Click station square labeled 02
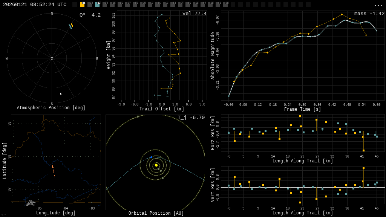The image size is (386, 217). (90, 5)
